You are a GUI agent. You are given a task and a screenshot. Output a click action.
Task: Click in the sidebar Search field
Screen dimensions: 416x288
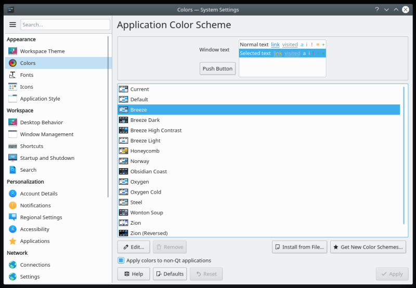click(x=65, y=24)
